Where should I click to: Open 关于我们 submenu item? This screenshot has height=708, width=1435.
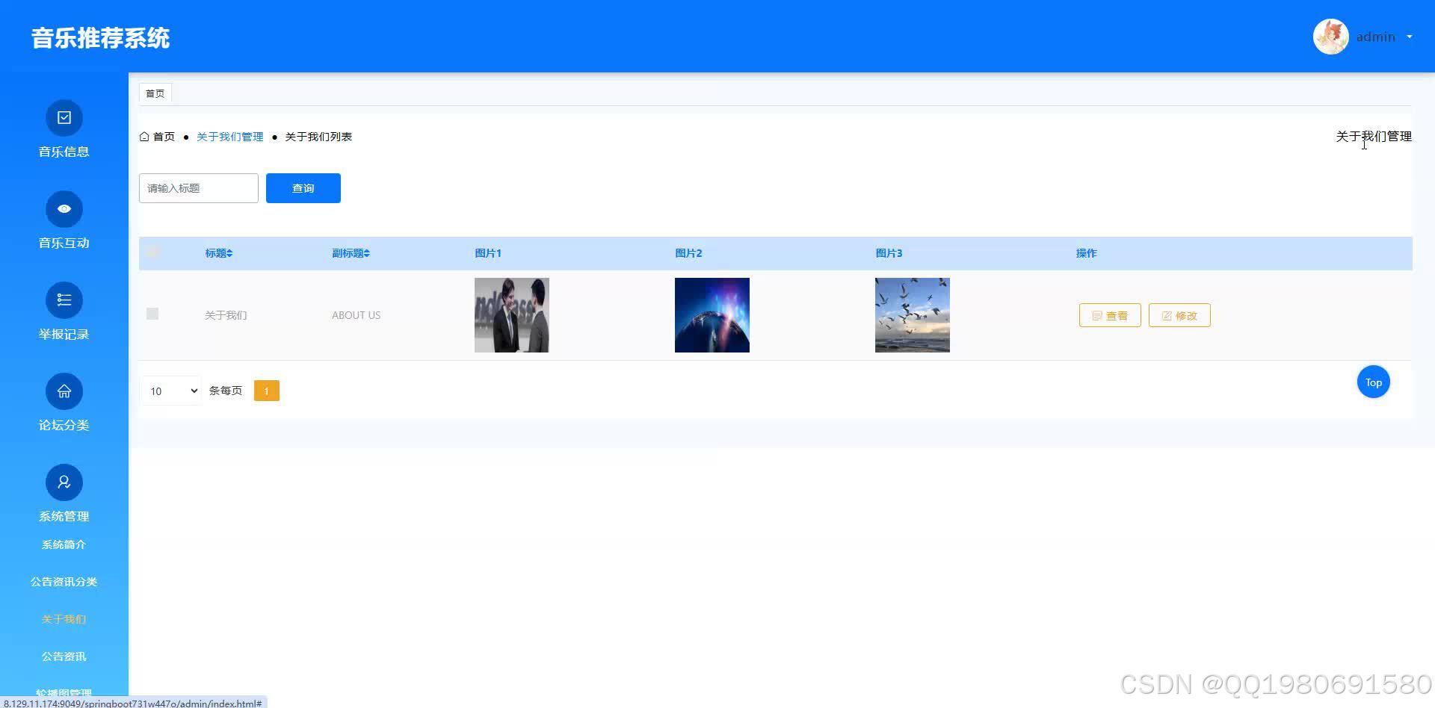[x=64, y=619]
